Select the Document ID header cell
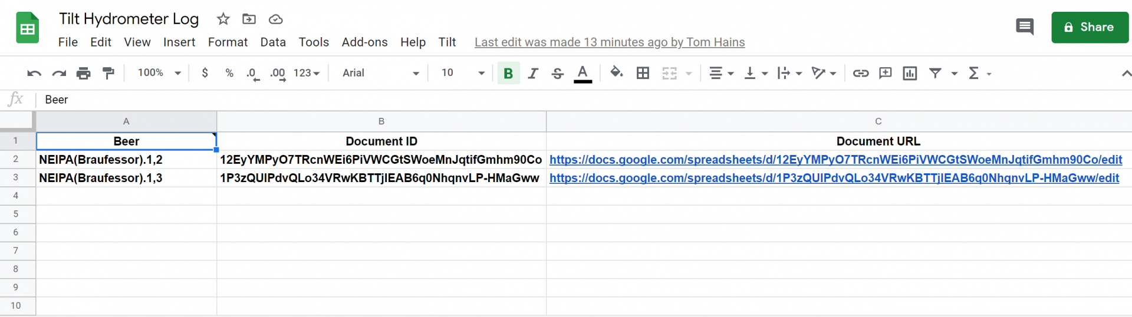The width and height of the screenshot is (1132, 317). [381, 141]
